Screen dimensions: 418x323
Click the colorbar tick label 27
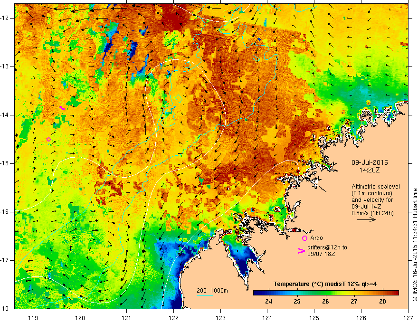354,302
